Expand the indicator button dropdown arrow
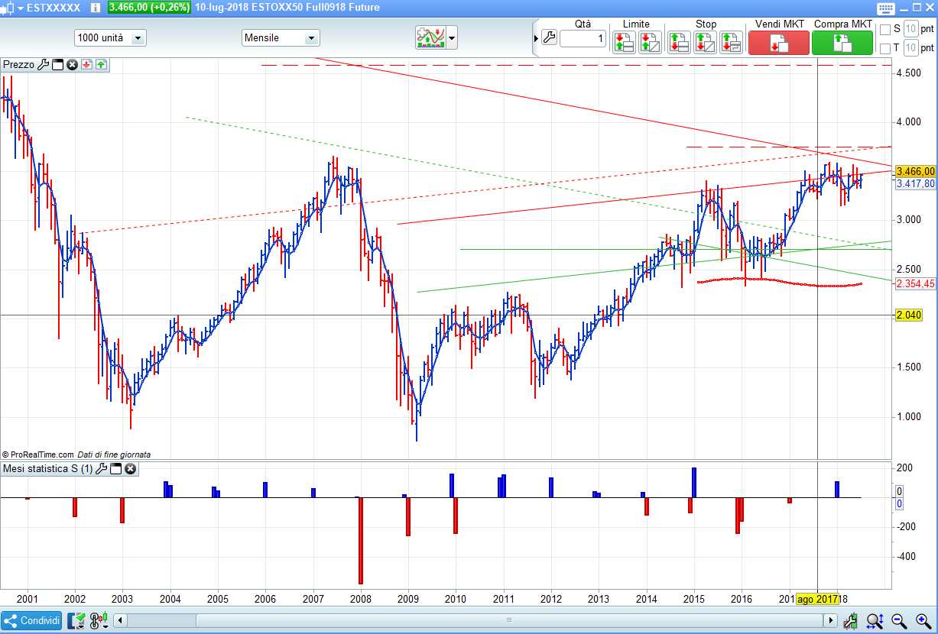The height and width of the screenshot is (634, 938). coord(453,37)
